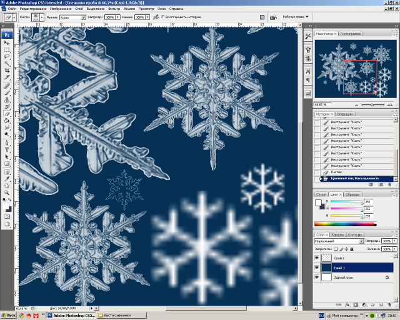Select the Lasso tool
The height and width of the screenshot is (320, 400).
[x=7, y=57]
